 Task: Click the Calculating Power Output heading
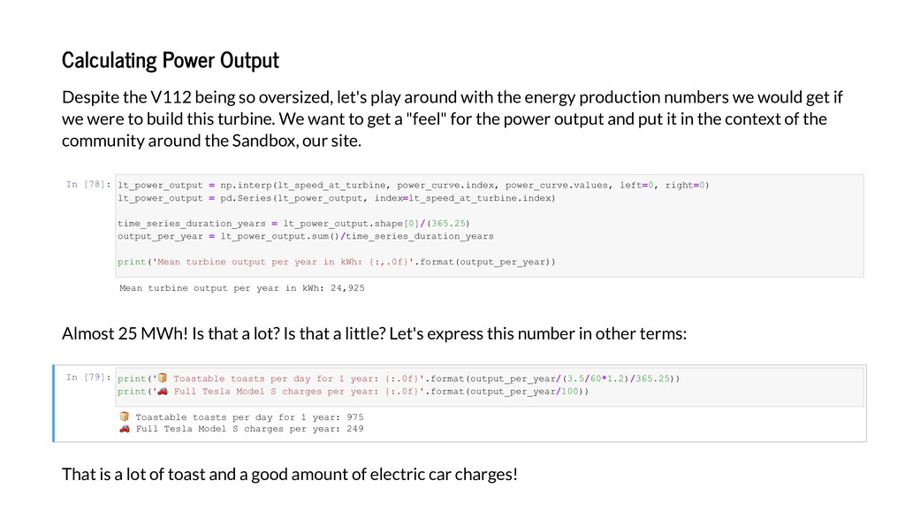pos(171,60)
